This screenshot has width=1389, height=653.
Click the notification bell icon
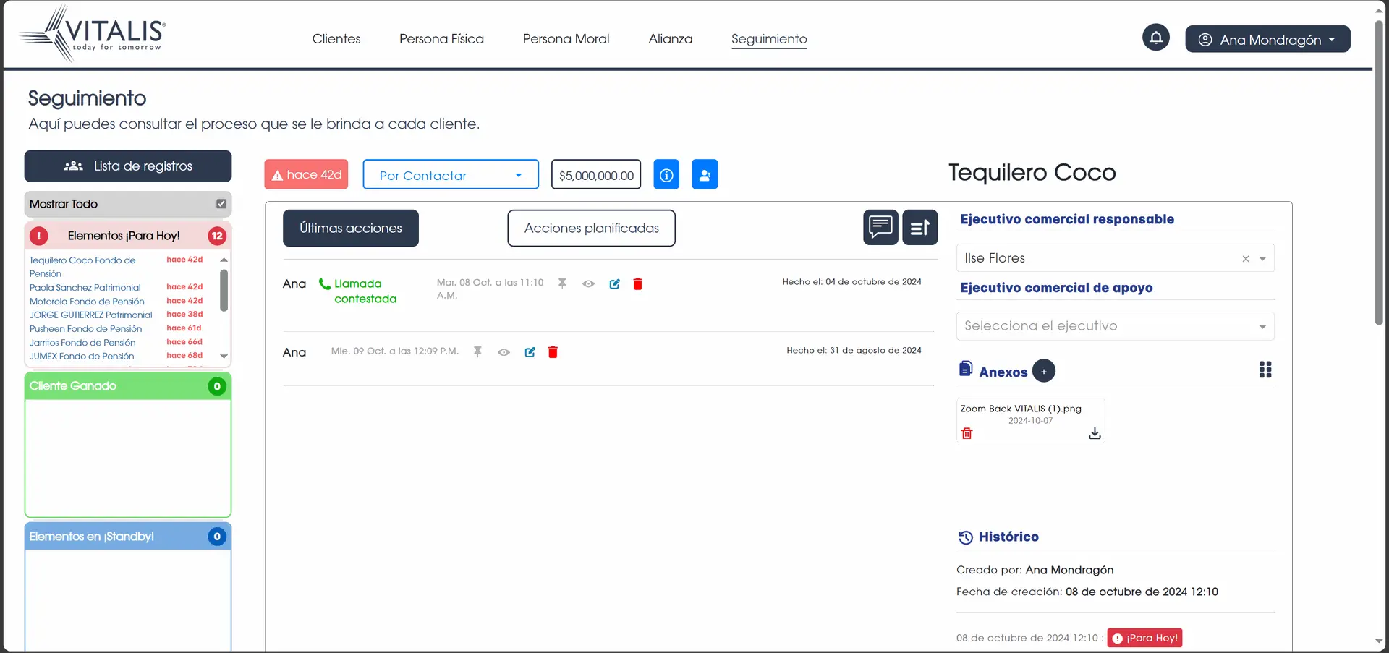click(x=1155, y=38)
